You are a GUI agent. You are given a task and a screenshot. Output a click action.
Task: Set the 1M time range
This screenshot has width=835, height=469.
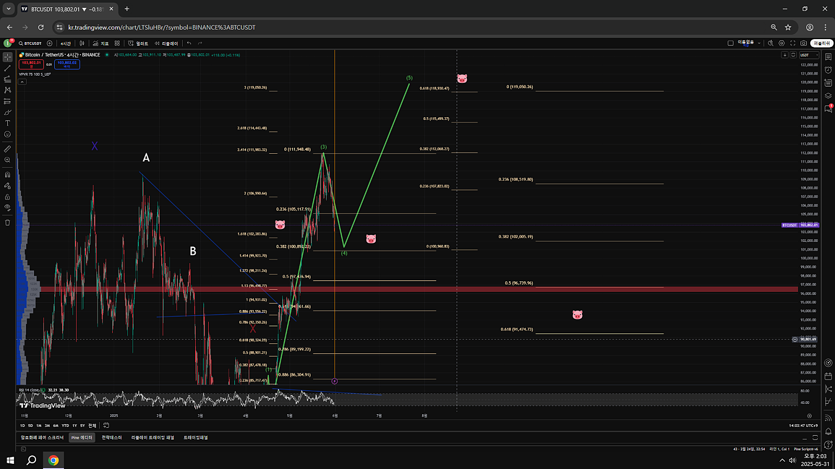click(39, 426)
